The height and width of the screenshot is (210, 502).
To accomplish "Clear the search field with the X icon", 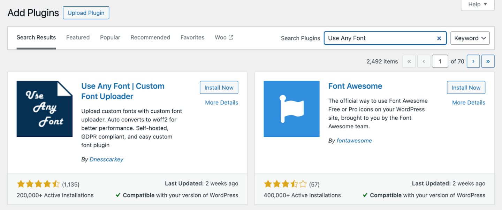I will coord(439,38).
